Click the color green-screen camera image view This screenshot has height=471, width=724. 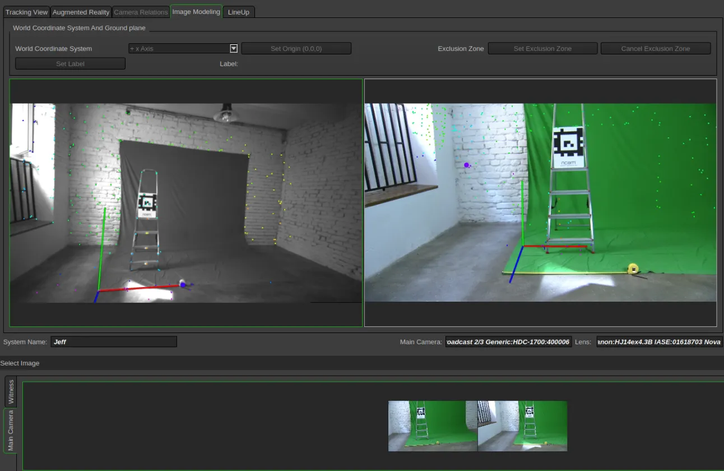(541, 202)
